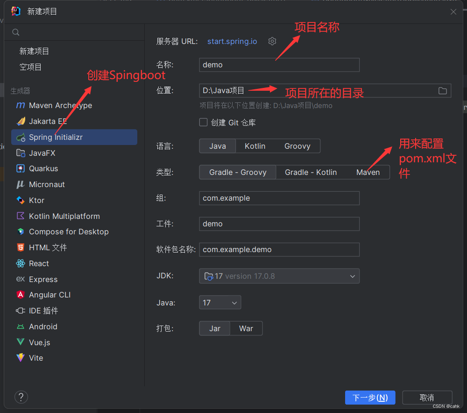Open help with the question mark
Image resolution: width=467 pixels, height=413 pixels.
click(x=21, y=397)
